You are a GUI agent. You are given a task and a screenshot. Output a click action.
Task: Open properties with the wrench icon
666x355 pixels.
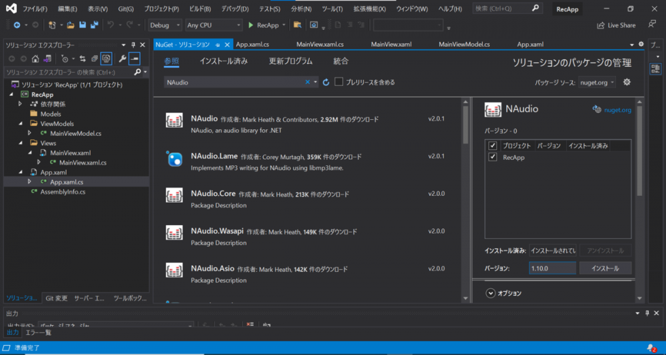(123, 59)
